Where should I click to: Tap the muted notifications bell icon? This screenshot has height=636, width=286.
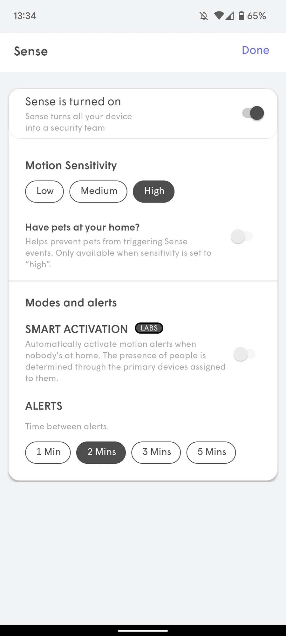pyautogui.click(x=204, y=16)
